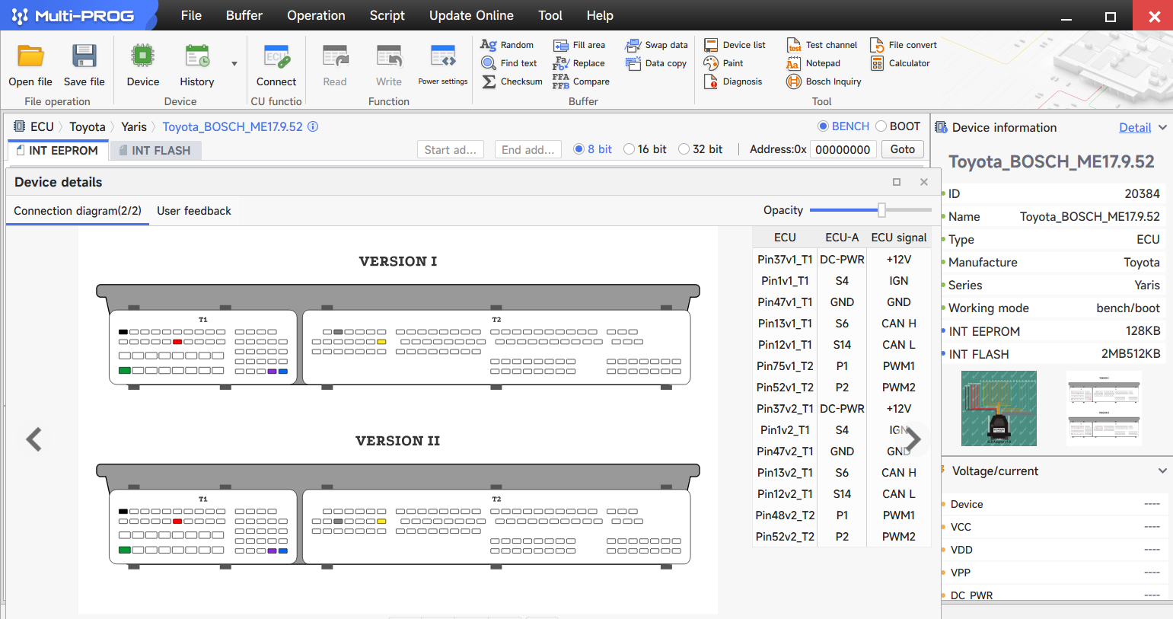Click the Read function icon
1173x619 pixels.
(335, 56)
